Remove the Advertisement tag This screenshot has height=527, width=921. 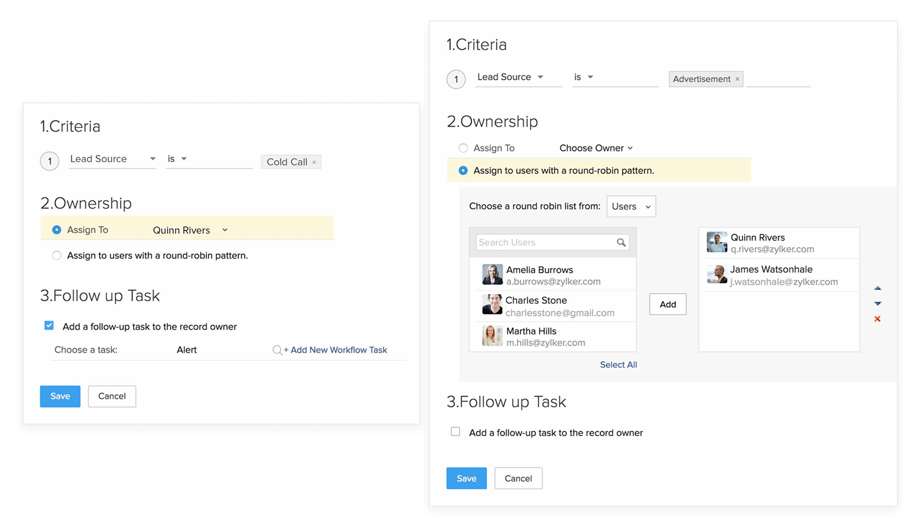coord(737,79)
